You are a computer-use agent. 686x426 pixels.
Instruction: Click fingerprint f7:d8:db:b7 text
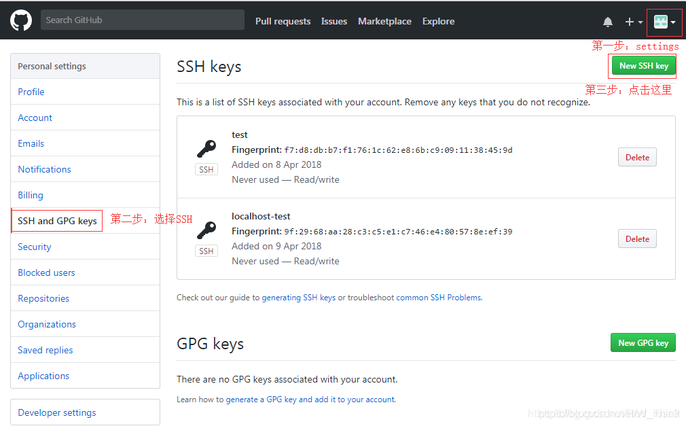(398, 150)
